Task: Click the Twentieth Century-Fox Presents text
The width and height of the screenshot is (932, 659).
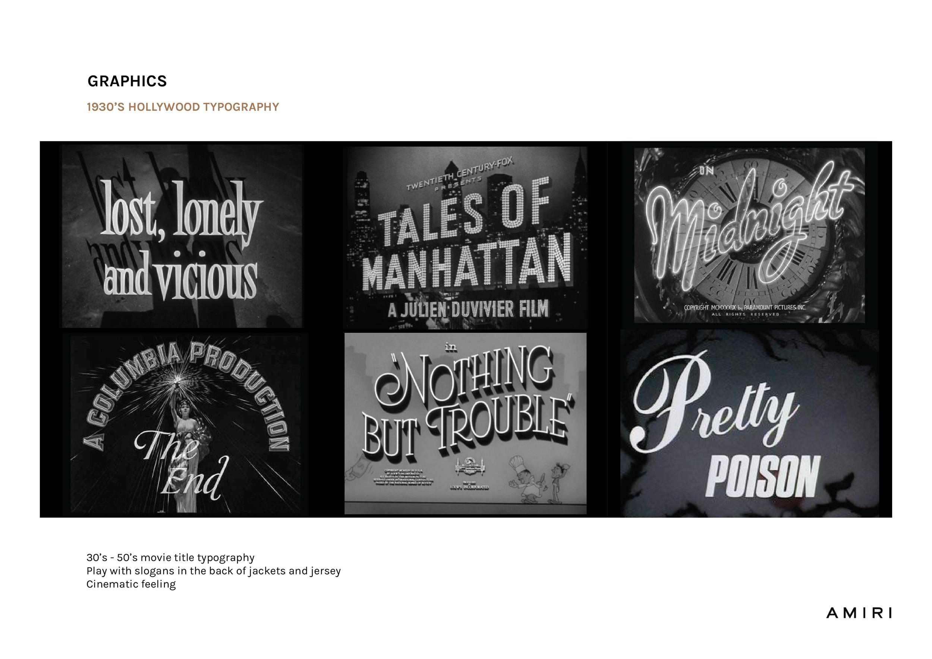Action: [460, 175]
